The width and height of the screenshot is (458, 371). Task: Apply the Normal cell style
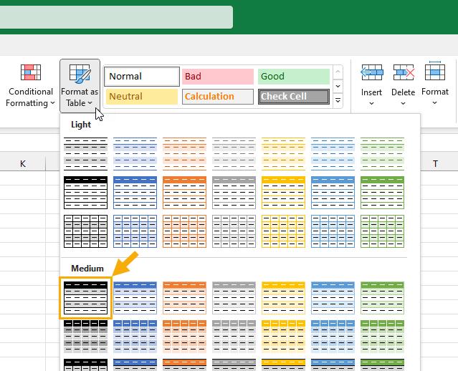click(x=142, y=77)
